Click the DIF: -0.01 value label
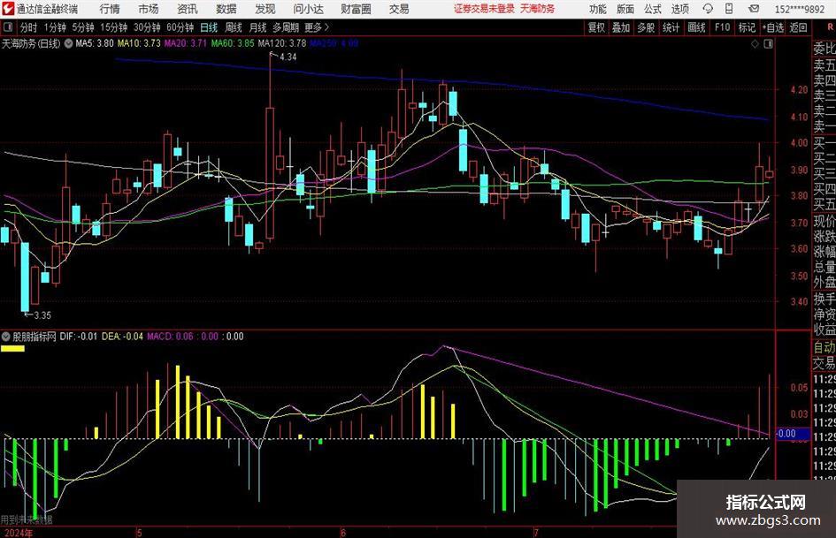Viewport: 836px width, 538px height. point(79,336)
